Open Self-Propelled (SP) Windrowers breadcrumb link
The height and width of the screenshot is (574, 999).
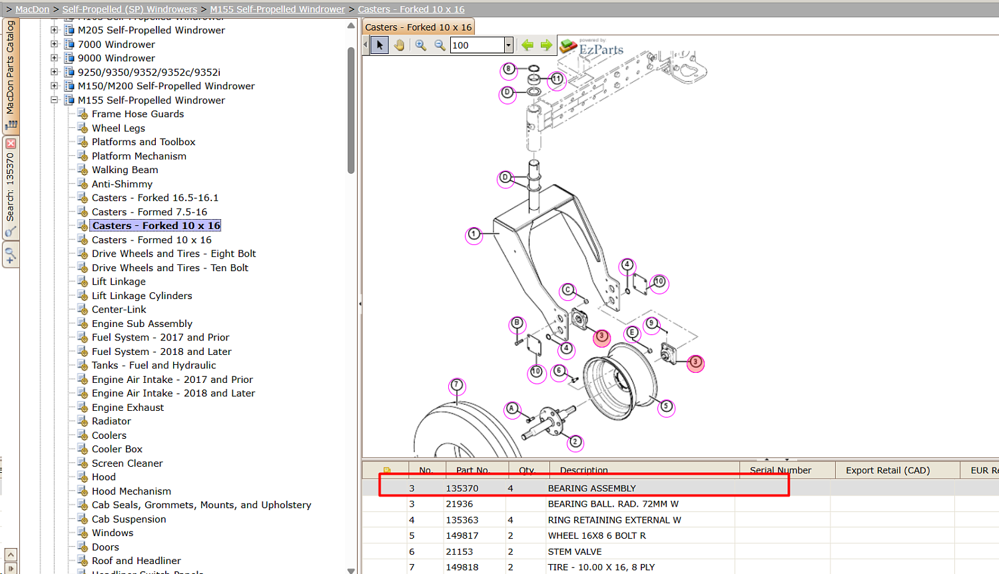click(x=130, y=9)
